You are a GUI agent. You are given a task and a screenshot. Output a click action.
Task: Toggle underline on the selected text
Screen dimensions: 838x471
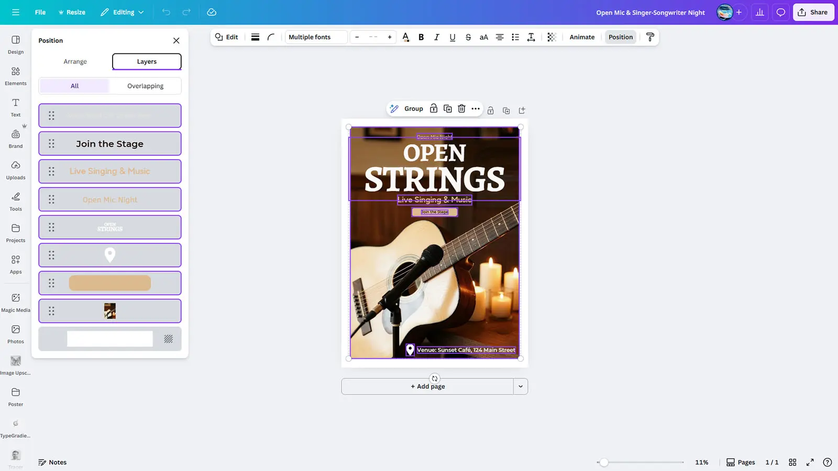(x=452, y=37)
